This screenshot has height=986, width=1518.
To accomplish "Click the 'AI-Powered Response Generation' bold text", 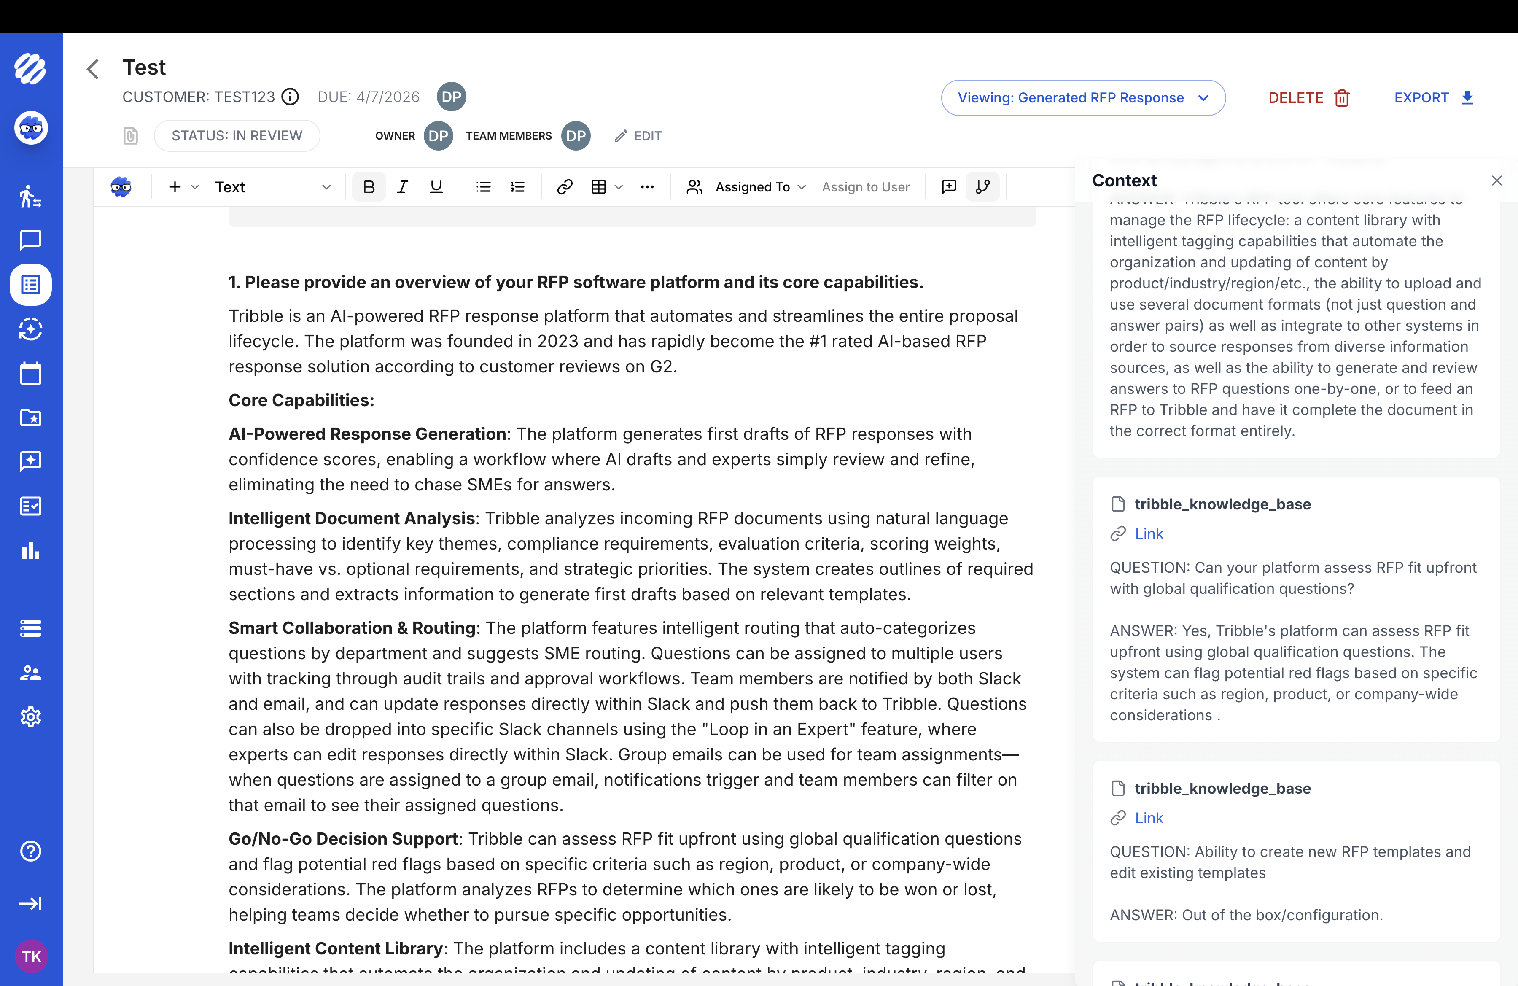I will tap(367, 434).
